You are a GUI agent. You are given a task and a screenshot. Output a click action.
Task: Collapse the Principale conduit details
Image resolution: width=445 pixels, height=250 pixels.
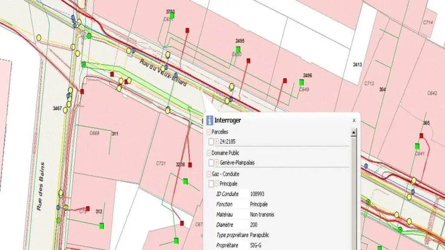coord(216,184)
